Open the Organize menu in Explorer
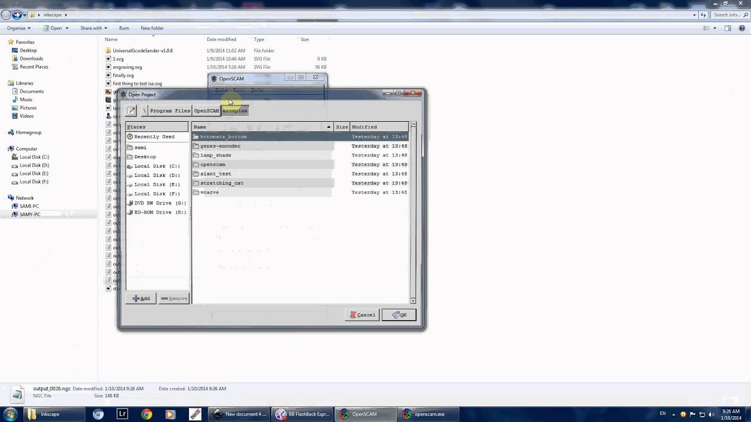 pos(19,28)
